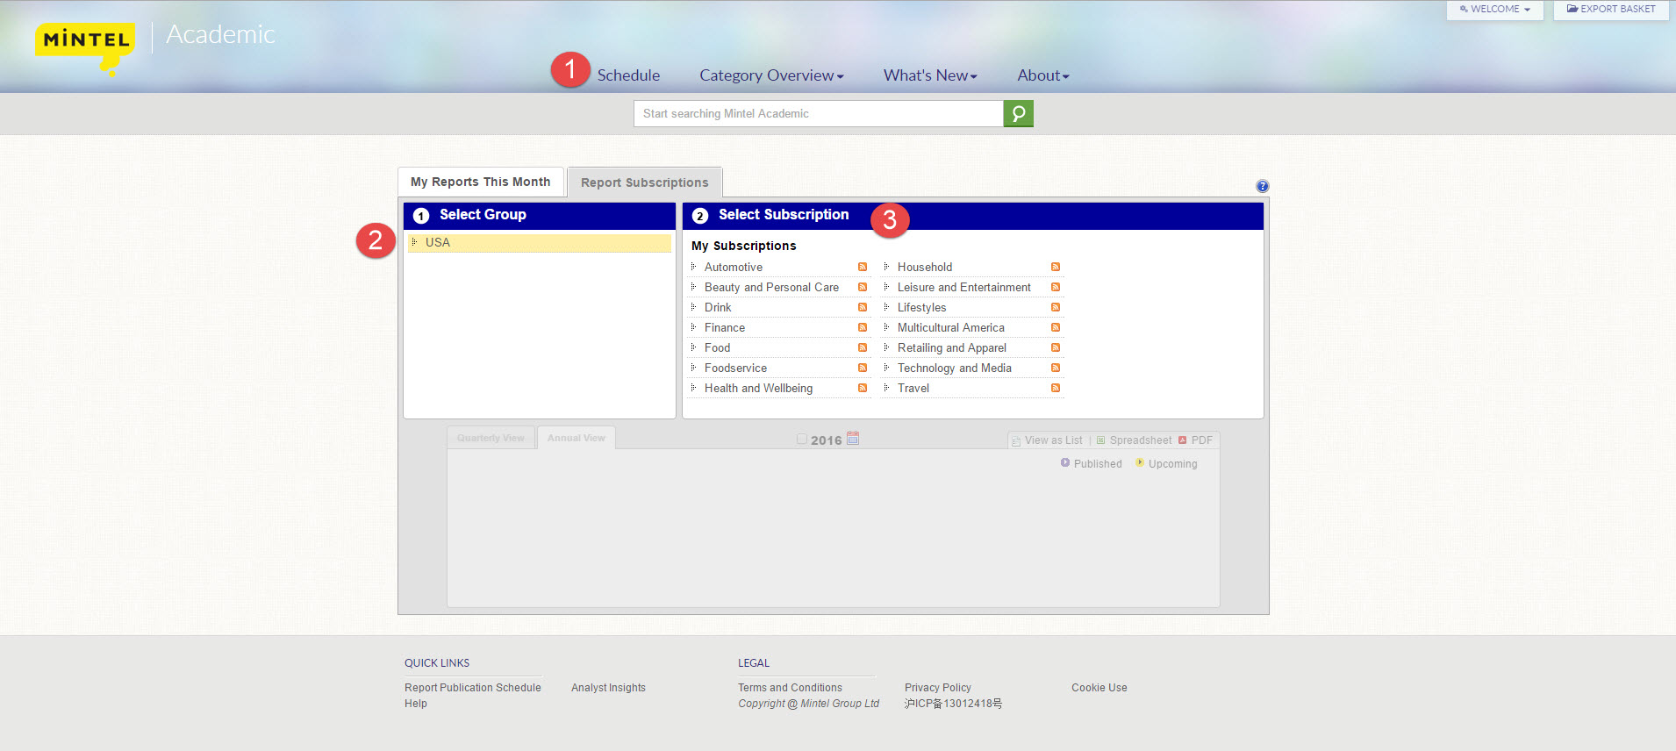Open the Help footer link

pos(416,704)
